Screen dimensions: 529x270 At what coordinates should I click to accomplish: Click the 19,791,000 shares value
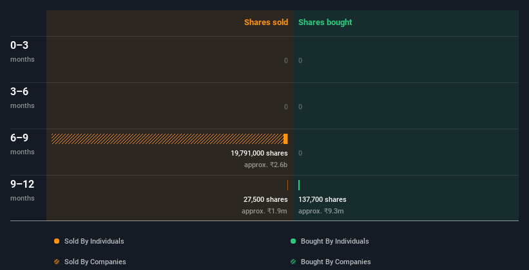click(259, 154)
